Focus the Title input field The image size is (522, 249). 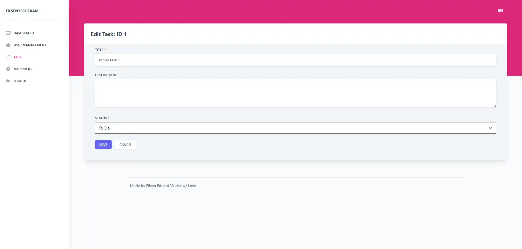(x=295, y=60)
